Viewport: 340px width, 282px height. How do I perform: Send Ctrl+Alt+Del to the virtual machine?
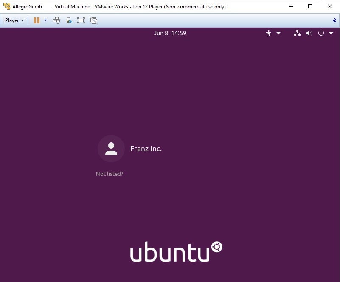click(x=56, y=20)
